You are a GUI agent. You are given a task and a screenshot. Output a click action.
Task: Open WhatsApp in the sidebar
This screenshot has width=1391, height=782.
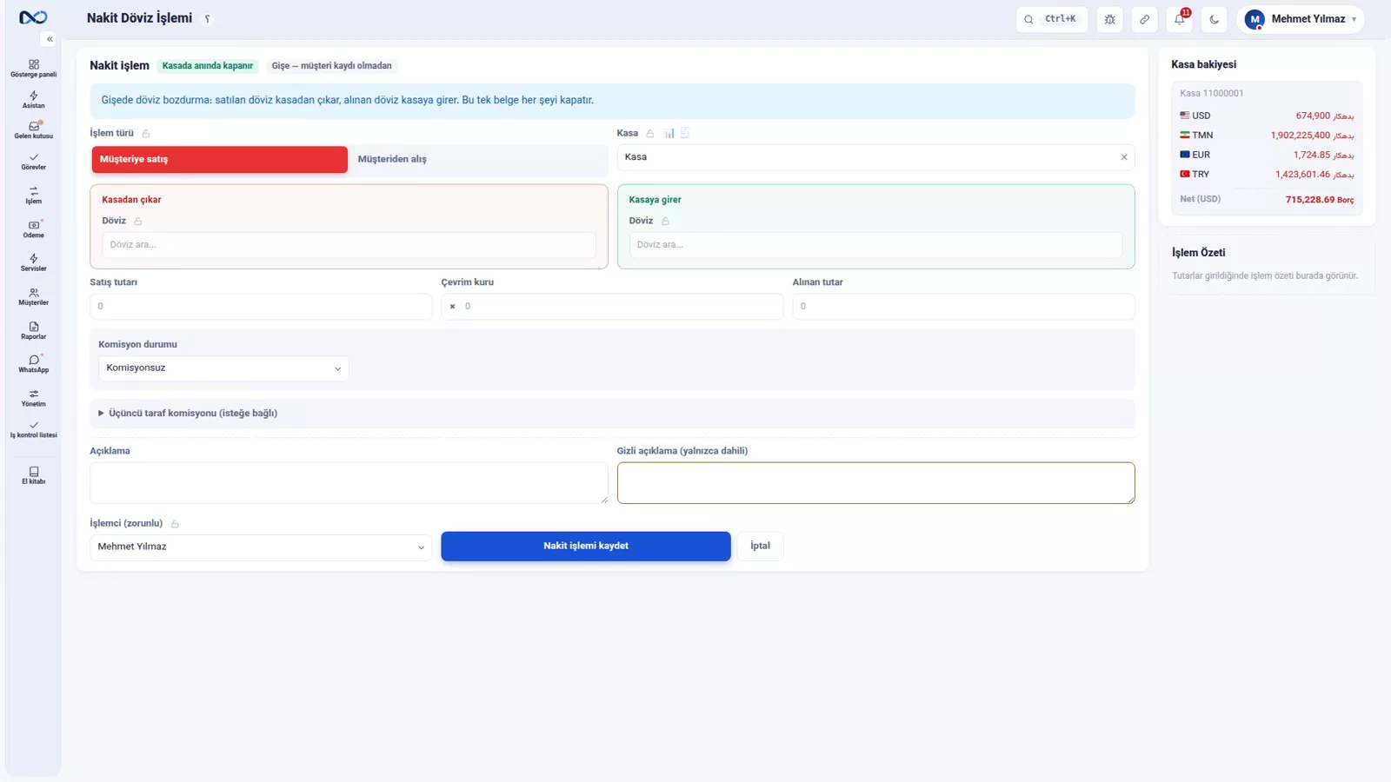pos(33,364)
